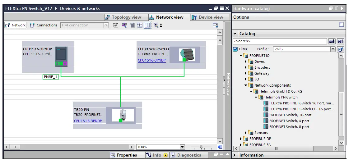This screenshot has height=160, width=349.
Task: Collapse the Hardware catalog panel with arrow icon
Action: 342,8
